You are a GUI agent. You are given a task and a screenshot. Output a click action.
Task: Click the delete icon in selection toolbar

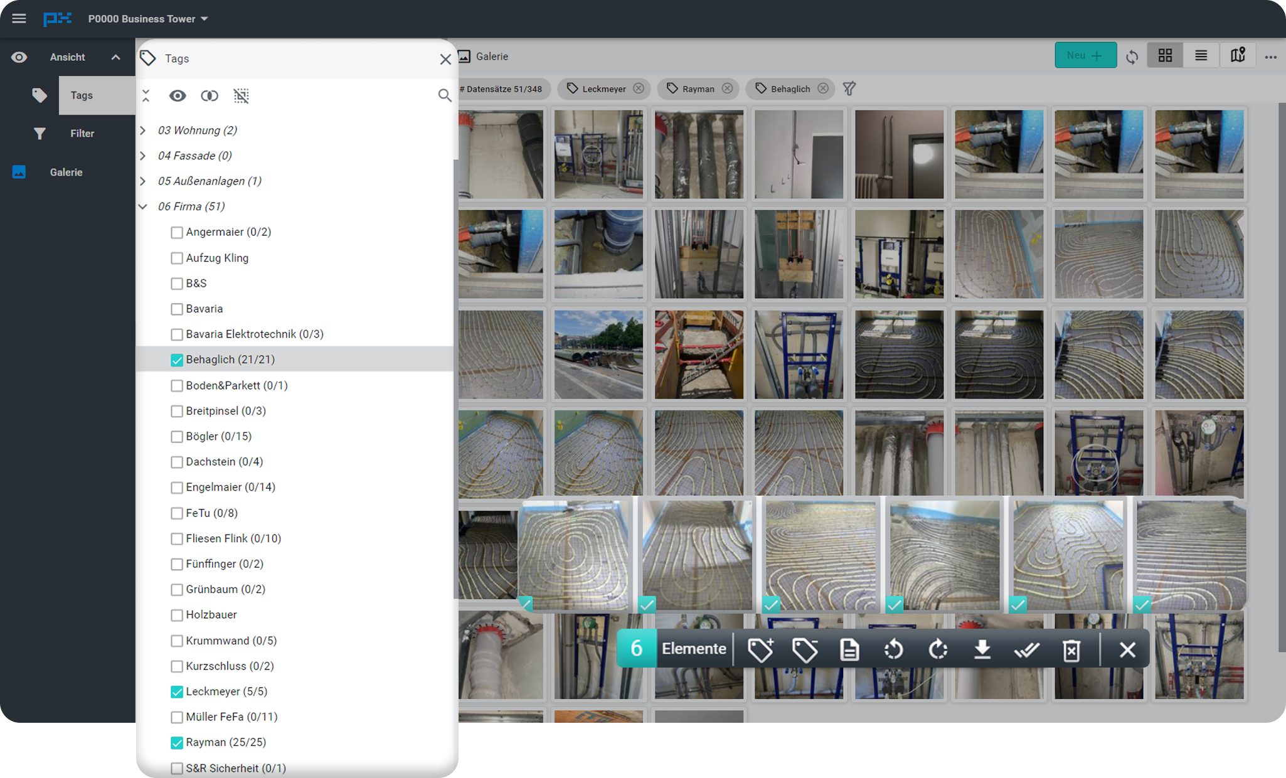[x=1071, y=649]
